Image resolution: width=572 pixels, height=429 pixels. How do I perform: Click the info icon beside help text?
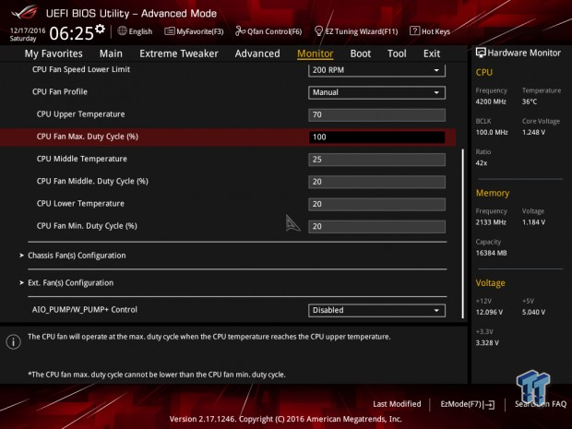[x=14, y=341]
